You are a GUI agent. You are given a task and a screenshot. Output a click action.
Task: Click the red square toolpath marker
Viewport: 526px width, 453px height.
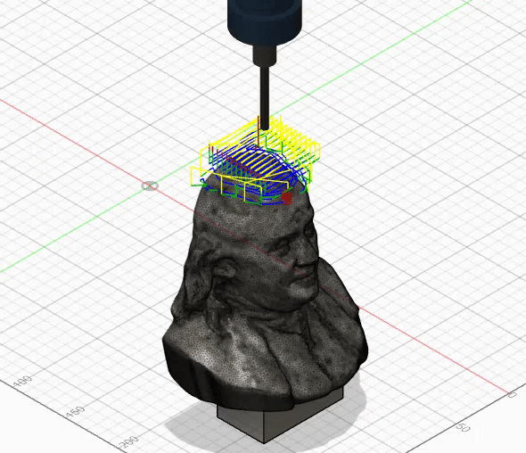pos(287,198)
